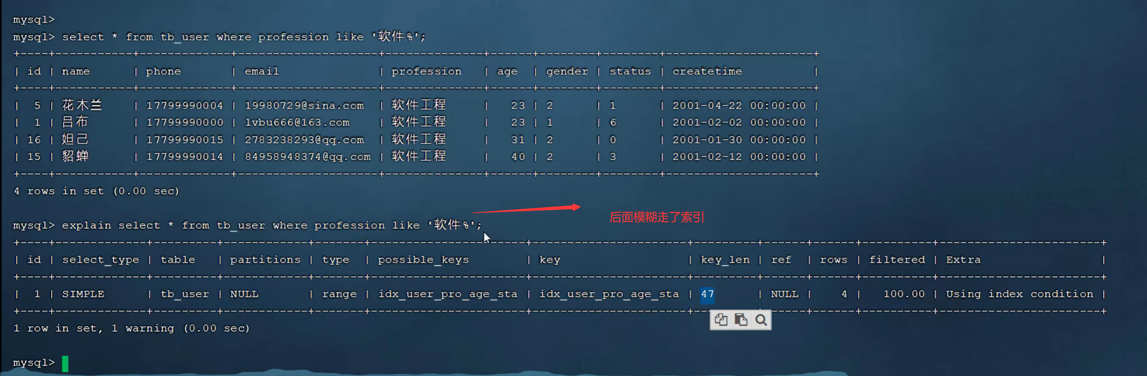Click the phone number 17799990004
The image size is (1147, 376).
click(x=185, y=106)
